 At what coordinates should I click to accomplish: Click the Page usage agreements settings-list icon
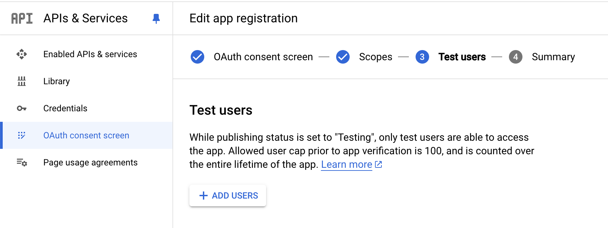[x=22, y=162]
